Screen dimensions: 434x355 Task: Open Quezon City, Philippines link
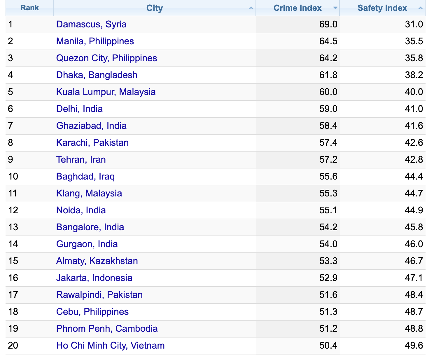coord(106,58)
